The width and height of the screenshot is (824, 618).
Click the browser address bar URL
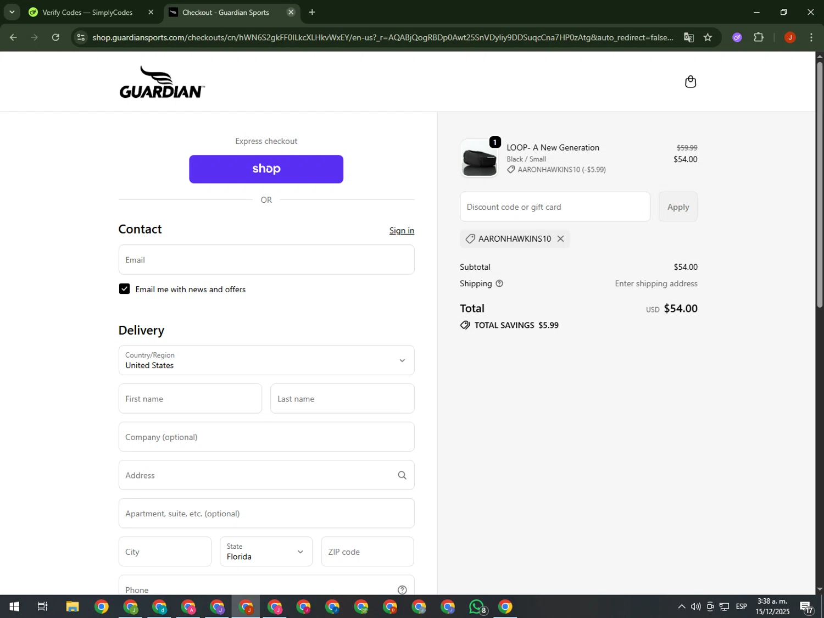coord(383,37)
